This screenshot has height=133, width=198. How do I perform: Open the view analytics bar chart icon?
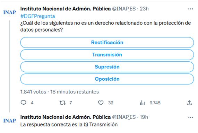[x=142, y=103]
